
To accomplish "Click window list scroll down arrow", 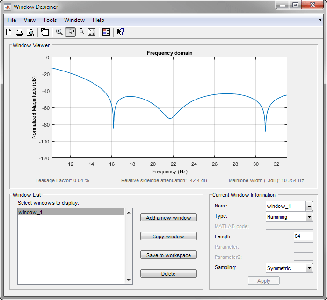I will point(129,280).
